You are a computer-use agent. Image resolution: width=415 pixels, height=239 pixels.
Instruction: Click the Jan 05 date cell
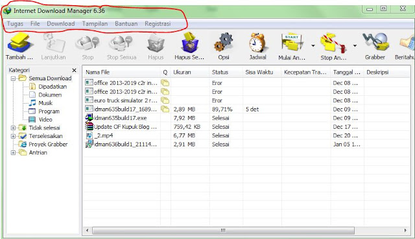(x=347, y=144)
